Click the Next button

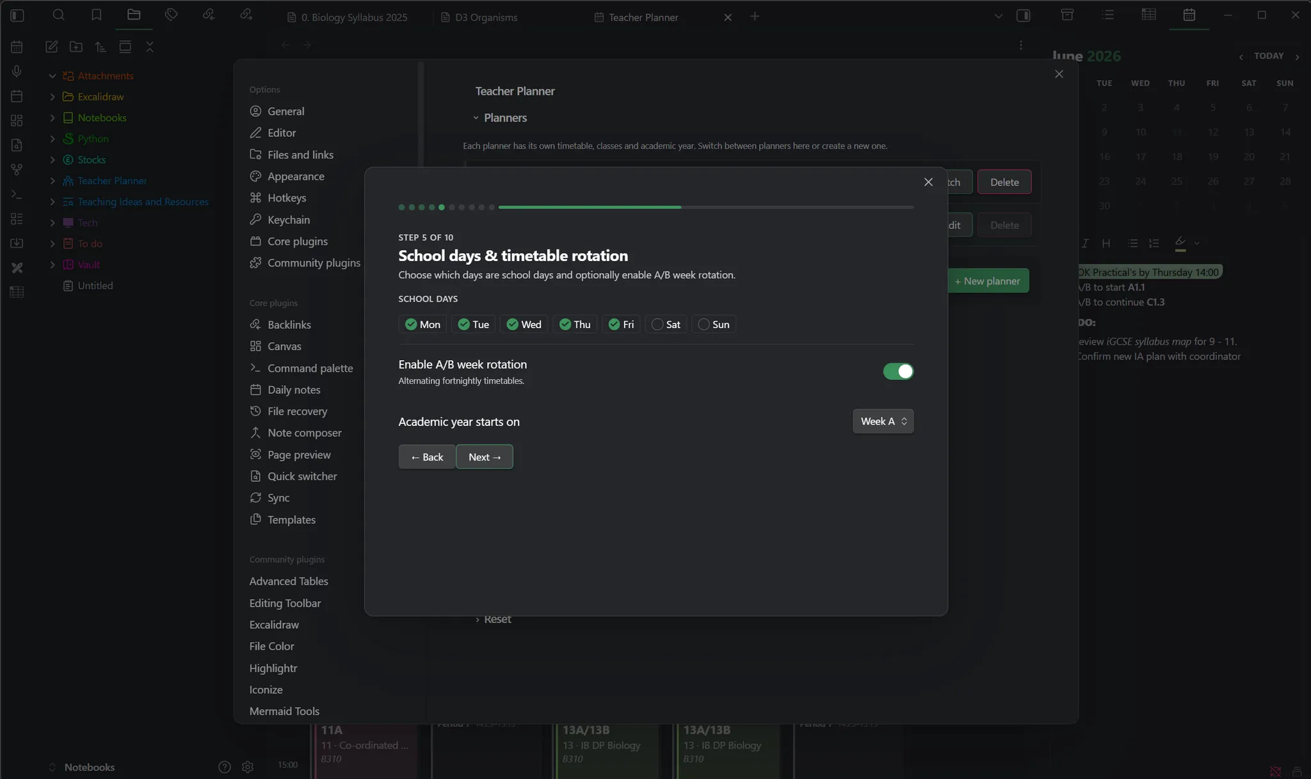pos(485,457)
